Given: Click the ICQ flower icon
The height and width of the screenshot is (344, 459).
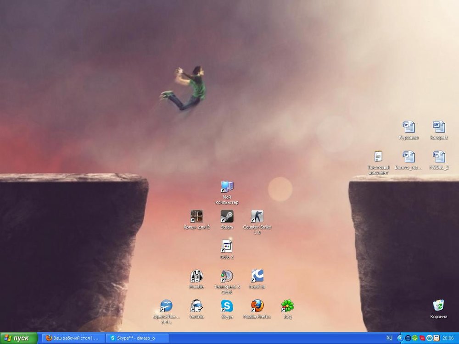Looking at the screenshot, I should (287, 306).
